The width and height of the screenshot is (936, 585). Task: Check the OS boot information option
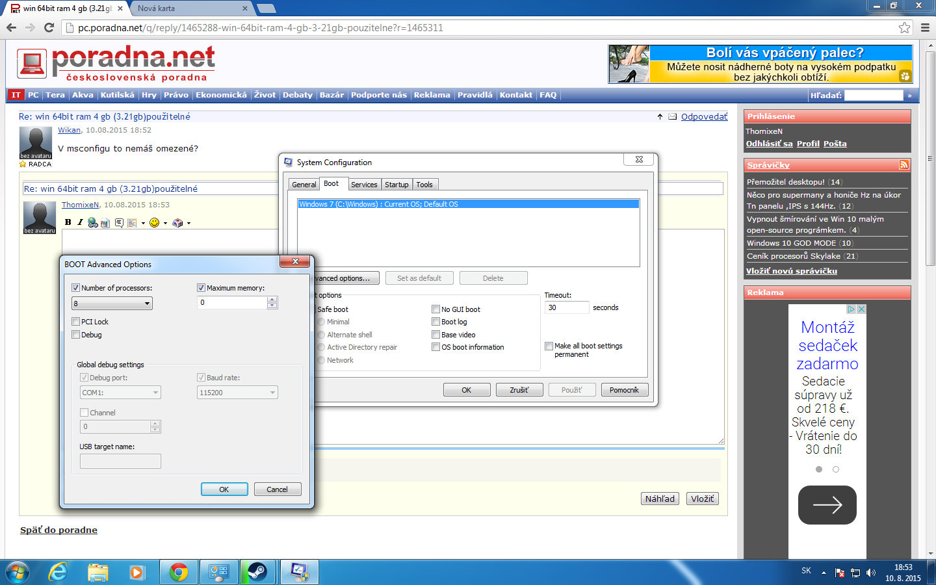pyautogui.click(x=436, y=347)
